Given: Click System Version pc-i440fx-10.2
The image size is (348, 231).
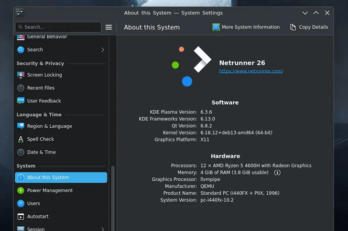Looking at the screenshot, I should [217, 200].
